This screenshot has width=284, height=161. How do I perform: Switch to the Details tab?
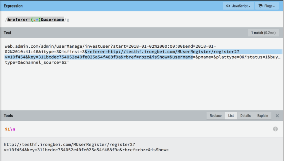pos(245,116)
